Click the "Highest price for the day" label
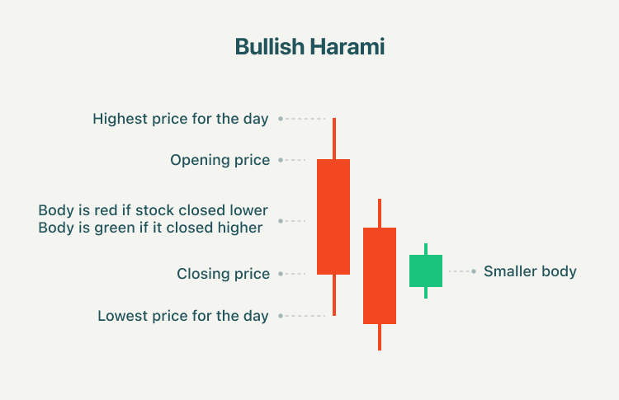This screenshot has width=619, height=400. coord(181,119)
